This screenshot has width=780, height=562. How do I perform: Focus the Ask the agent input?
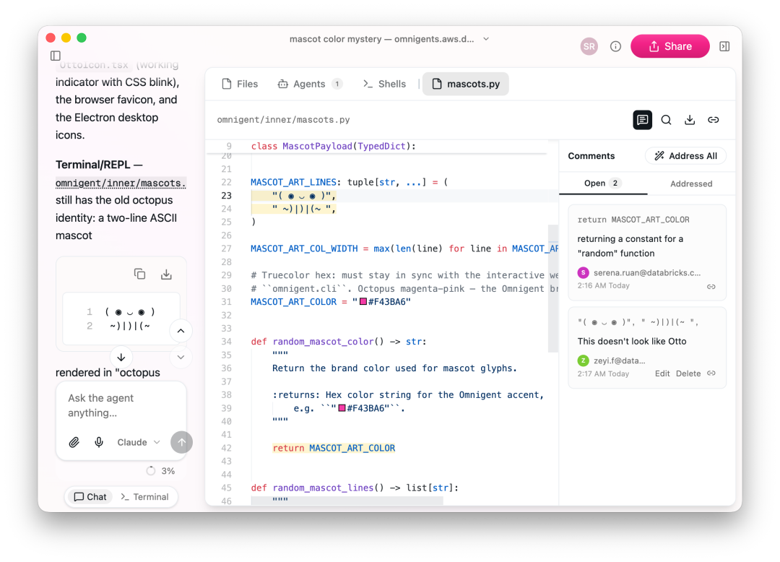click(x=121, y=405)
